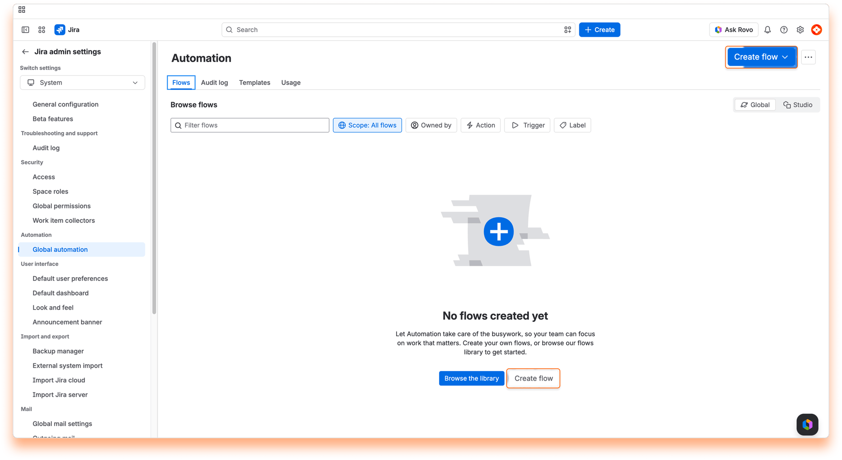Open Work item collectors
842x460 pixels.
pos(82,220)
